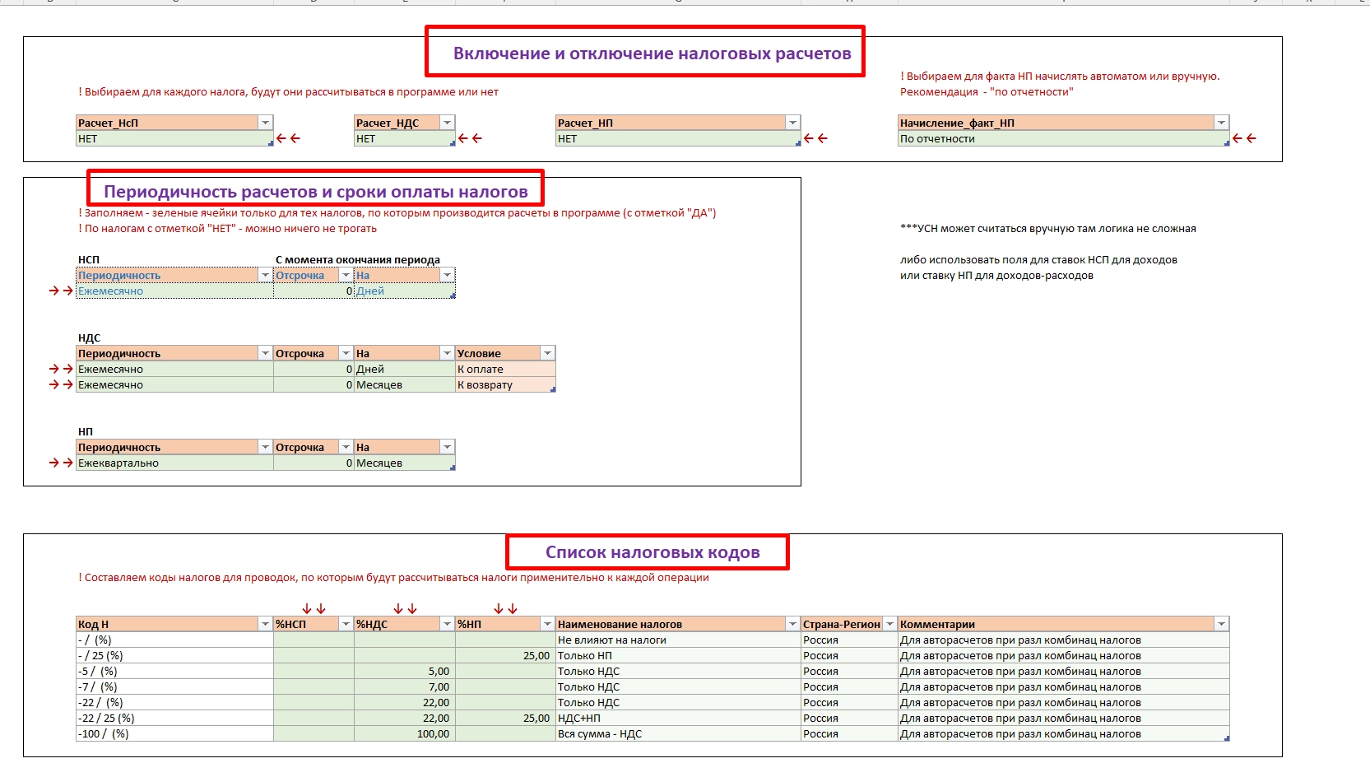The height and width of the screenshot is (777, 1370).
Task: Open the Комментарии column filter arrow
Action: pyautogui.click(x=1221, y=624)
